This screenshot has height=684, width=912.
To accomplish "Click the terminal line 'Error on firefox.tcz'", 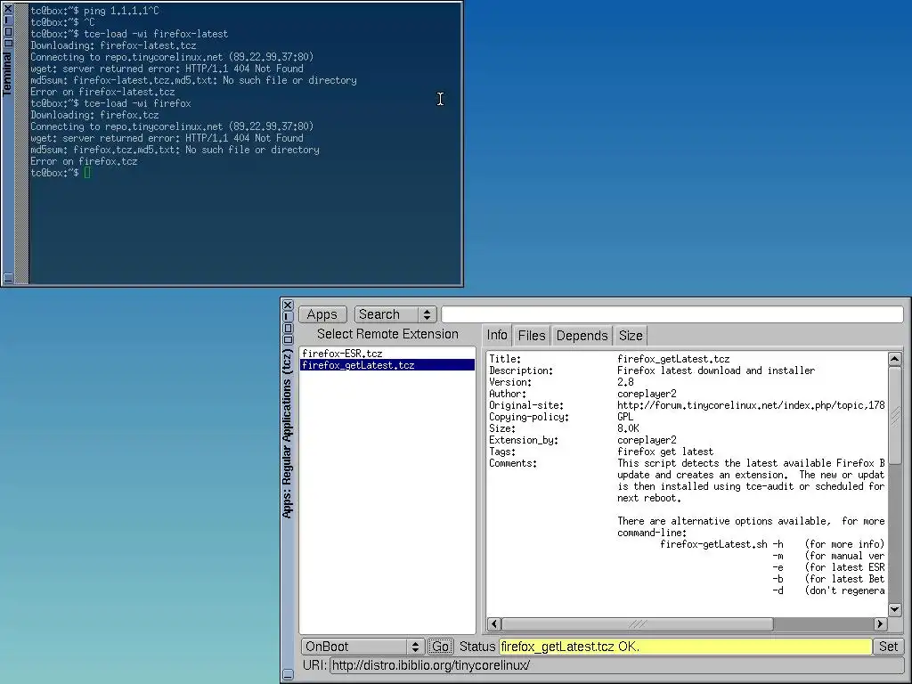I will 84,162.
